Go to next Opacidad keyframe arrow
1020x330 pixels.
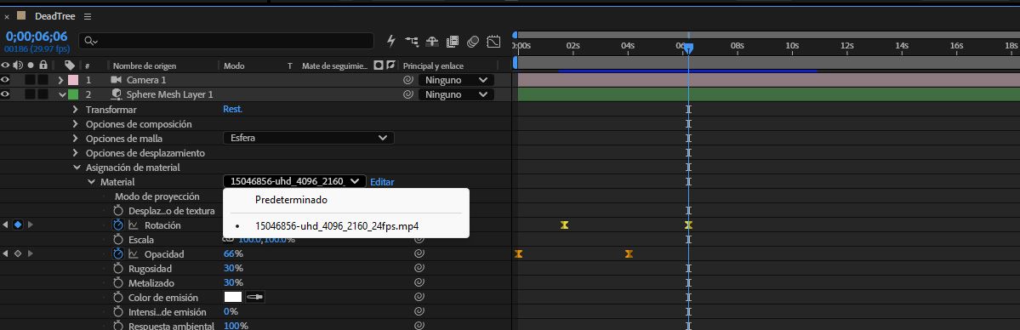[x=30, y=253]
